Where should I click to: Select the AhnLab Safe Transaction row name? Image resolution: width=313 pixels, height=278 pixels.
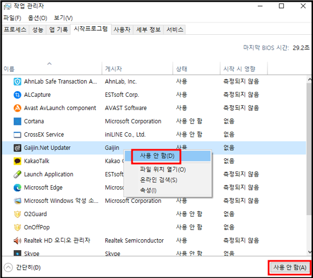point(60,81)
